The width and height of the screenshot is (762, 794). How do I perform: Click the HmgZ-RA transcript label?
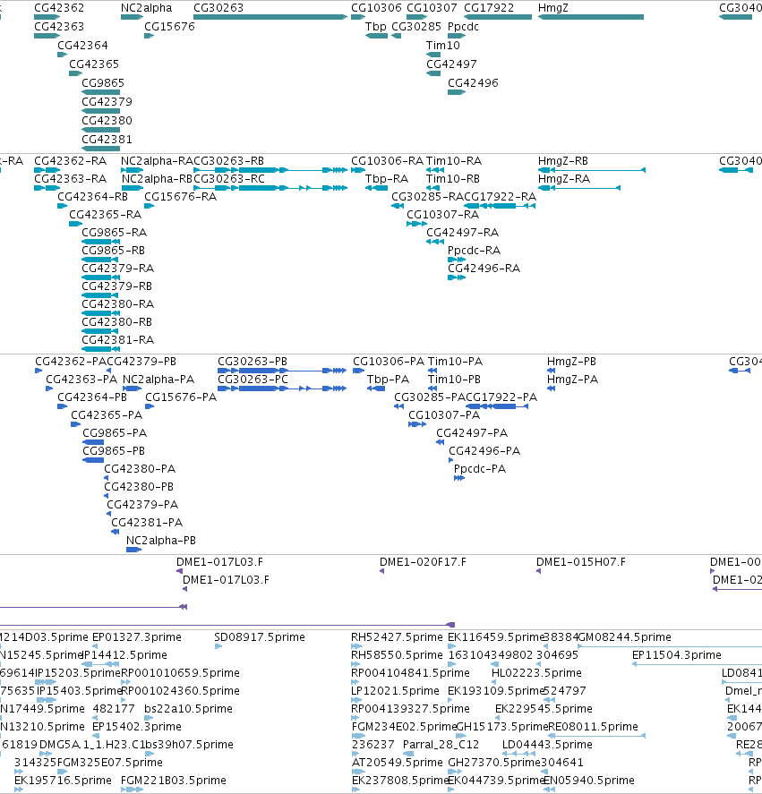564,179
